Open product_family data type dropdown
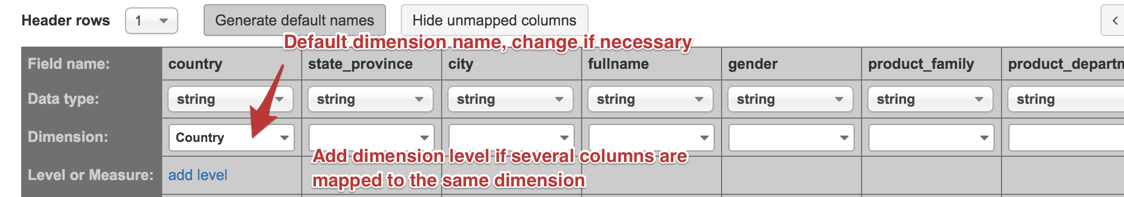The image size is (1124, 197). 930,99
